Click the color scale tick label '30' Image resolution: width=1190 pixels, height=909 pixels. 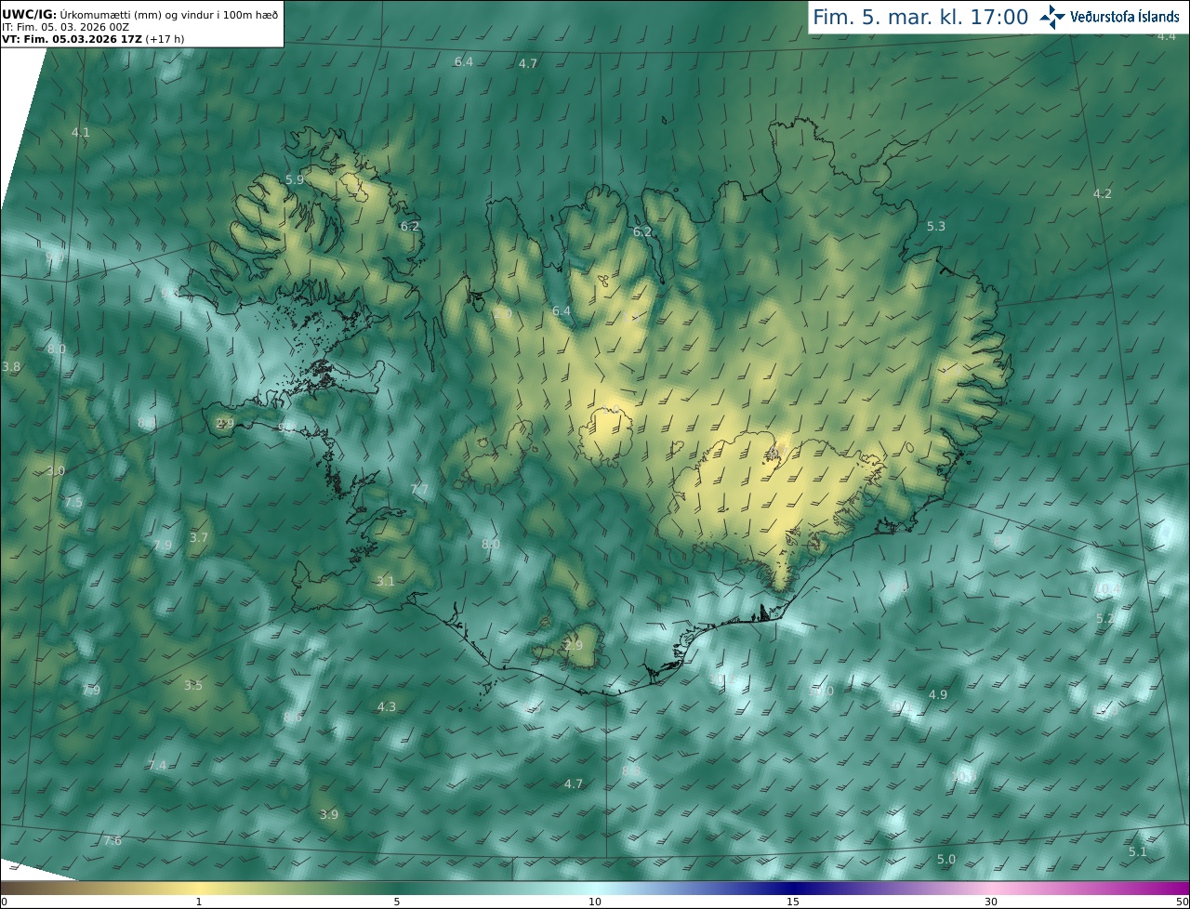(991, 902)
